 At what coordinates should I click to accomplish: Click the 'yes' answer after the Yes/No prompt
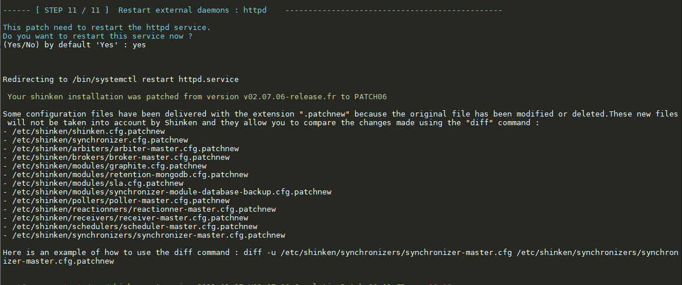[x=139, y=45]
